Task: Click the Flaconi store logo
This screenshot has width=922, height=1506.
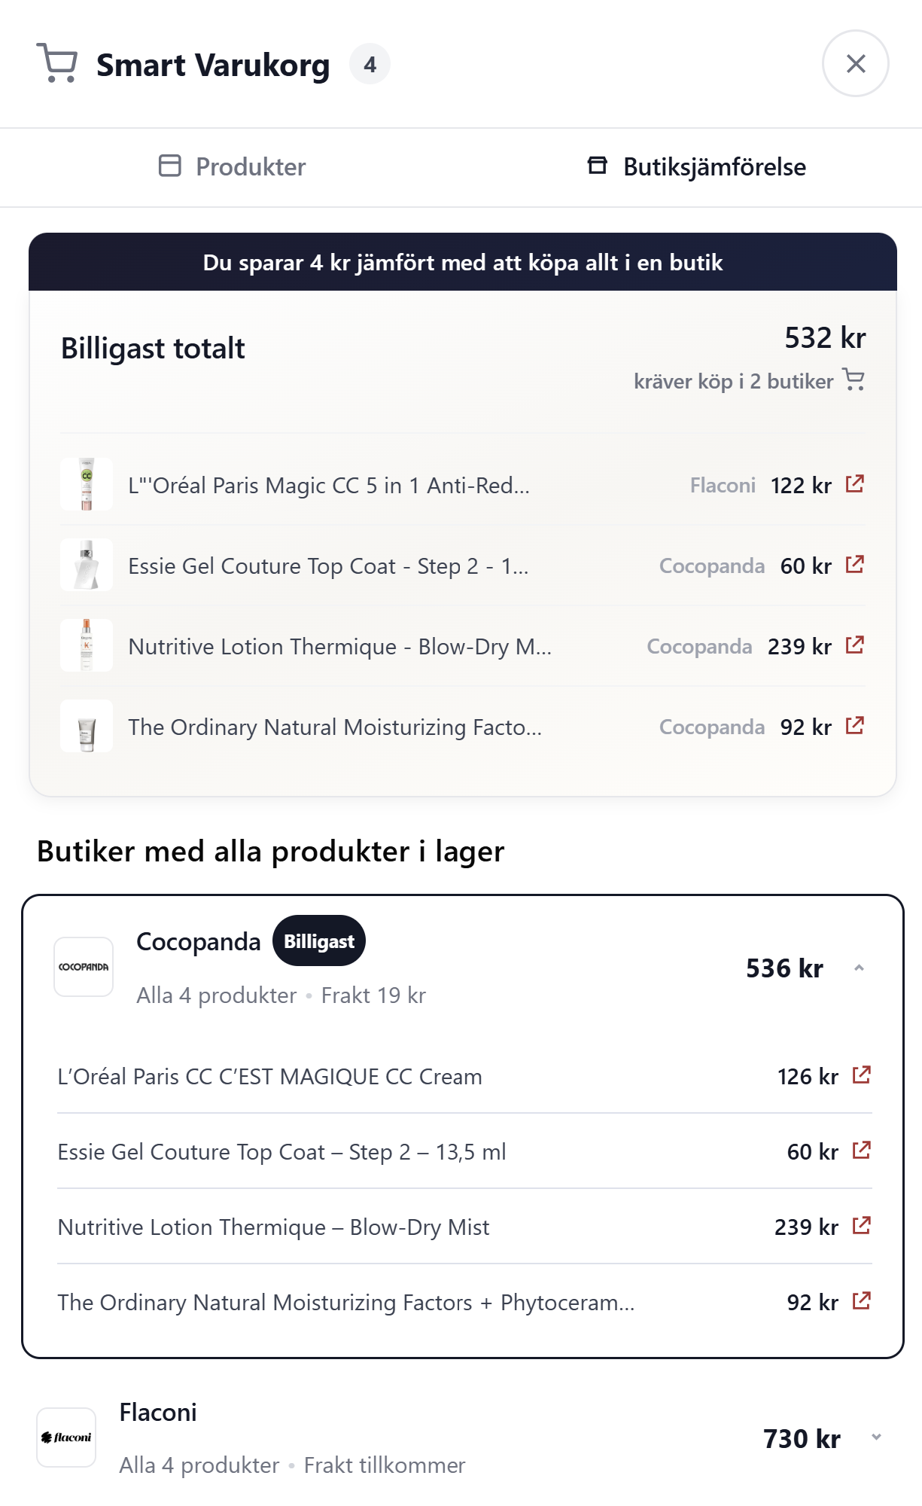Action: point(66,1437)
